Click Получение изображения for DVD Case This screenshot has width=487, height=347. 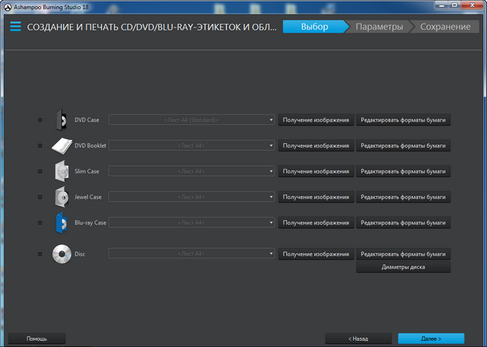[316, 120]
